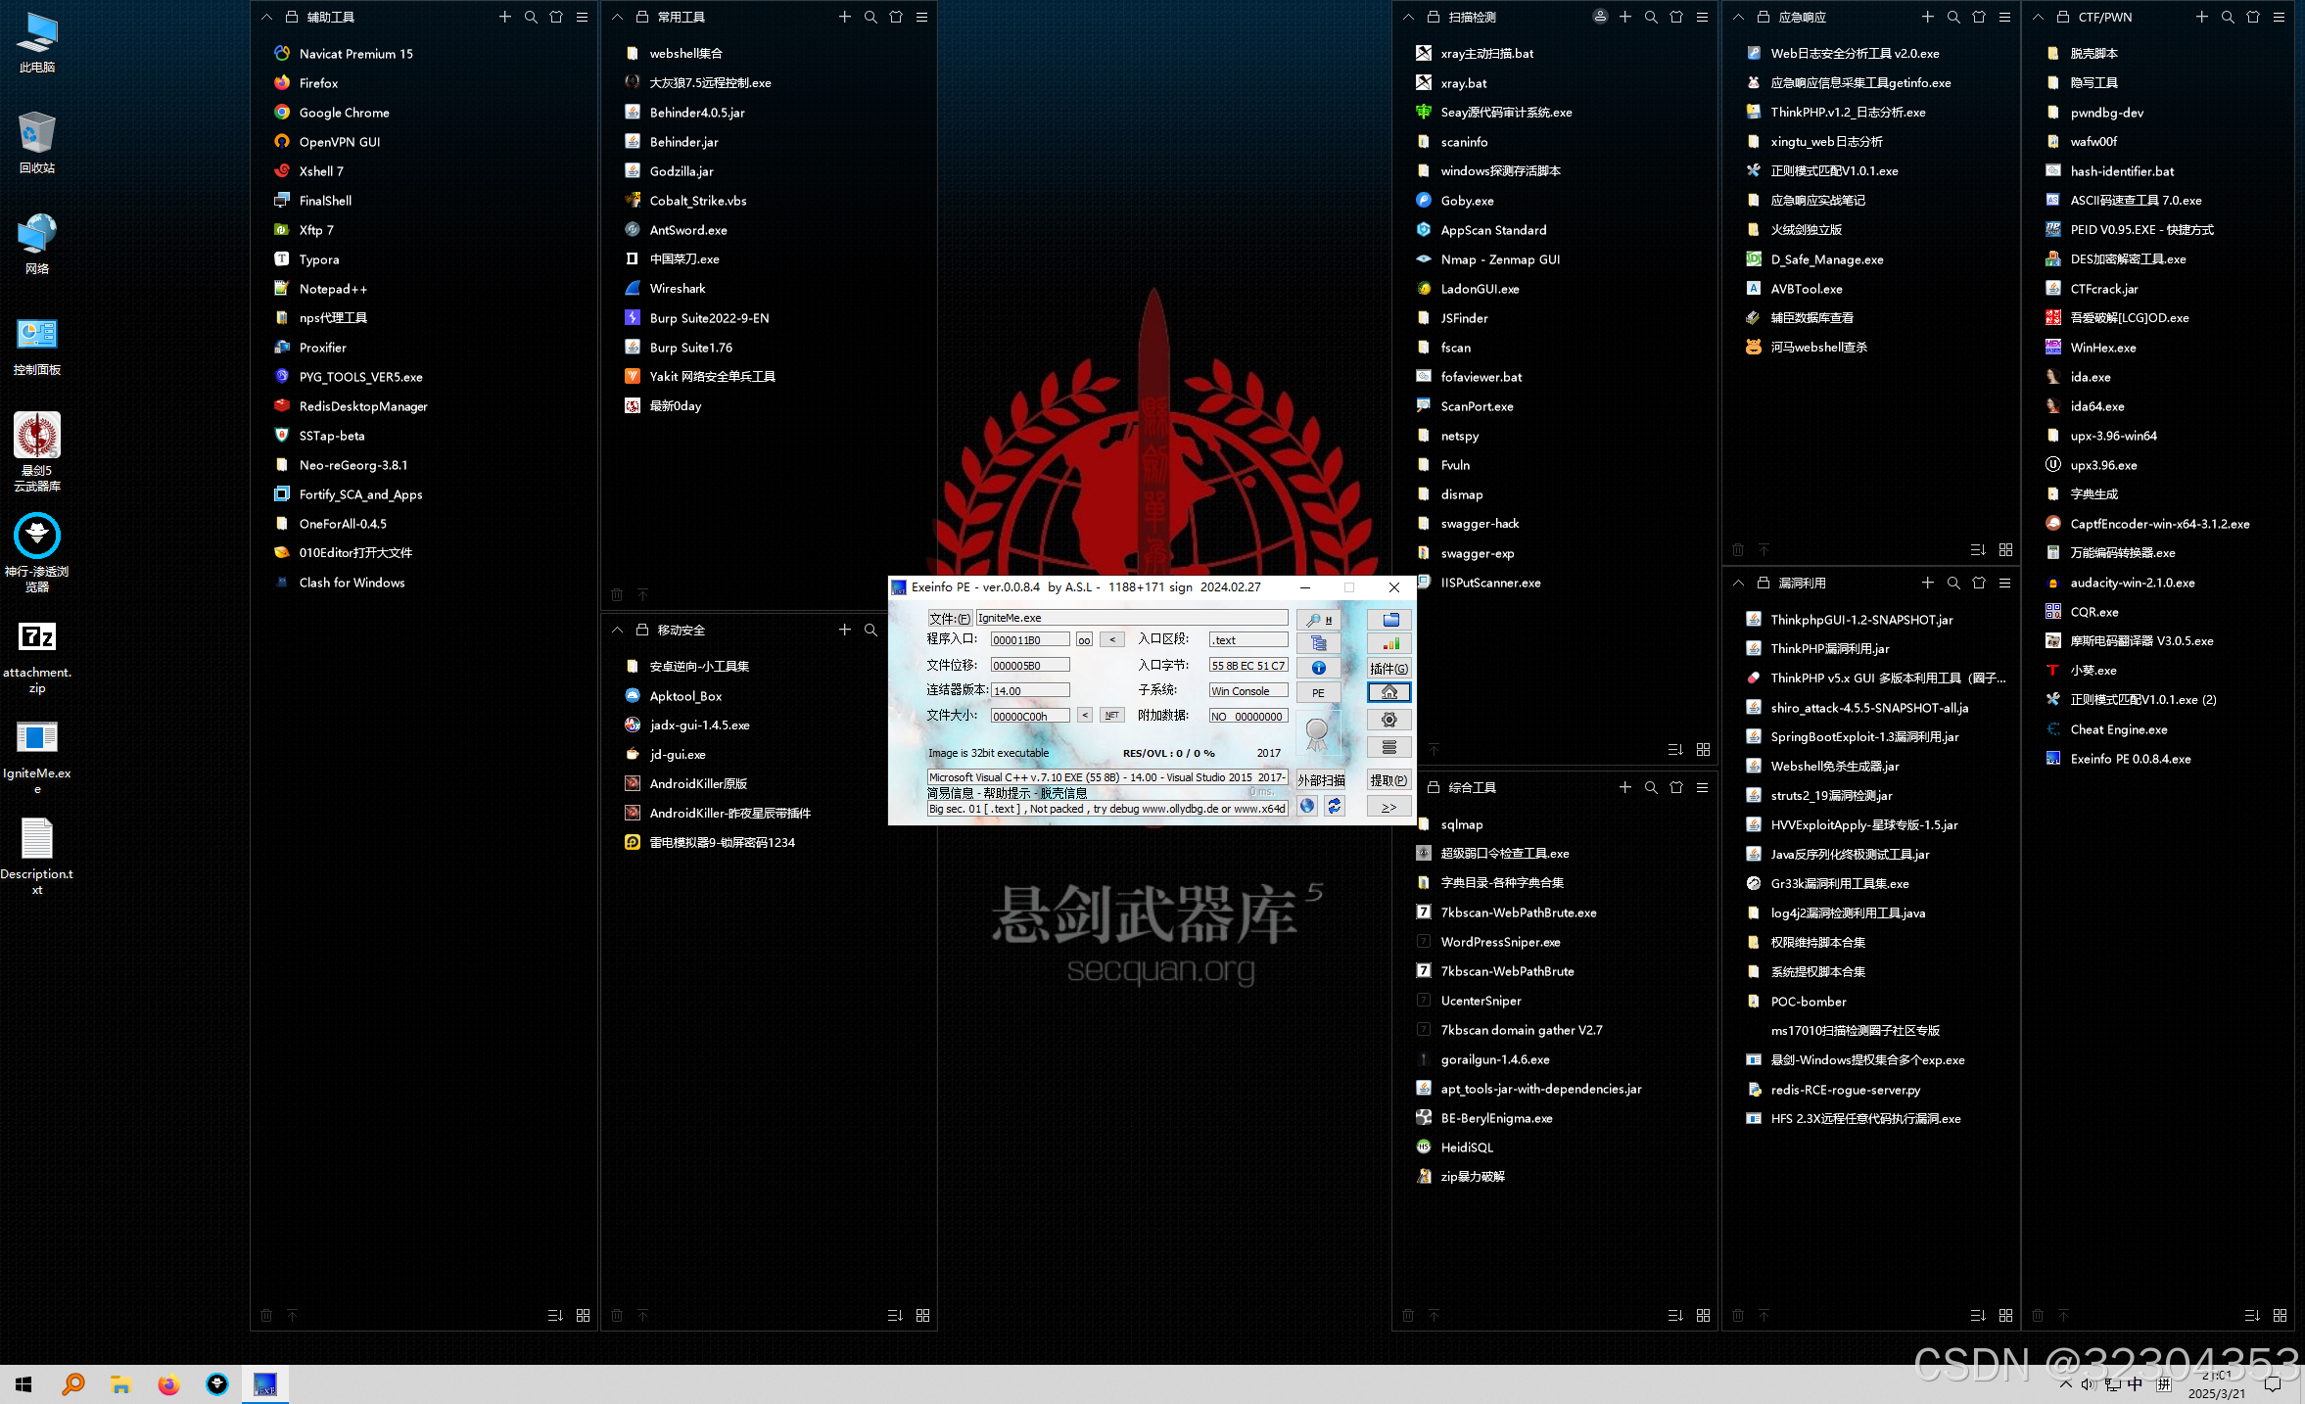Click the blue refresh arrows rescan icon
Screen dimensions: 2305x1404
point(1334,806)
